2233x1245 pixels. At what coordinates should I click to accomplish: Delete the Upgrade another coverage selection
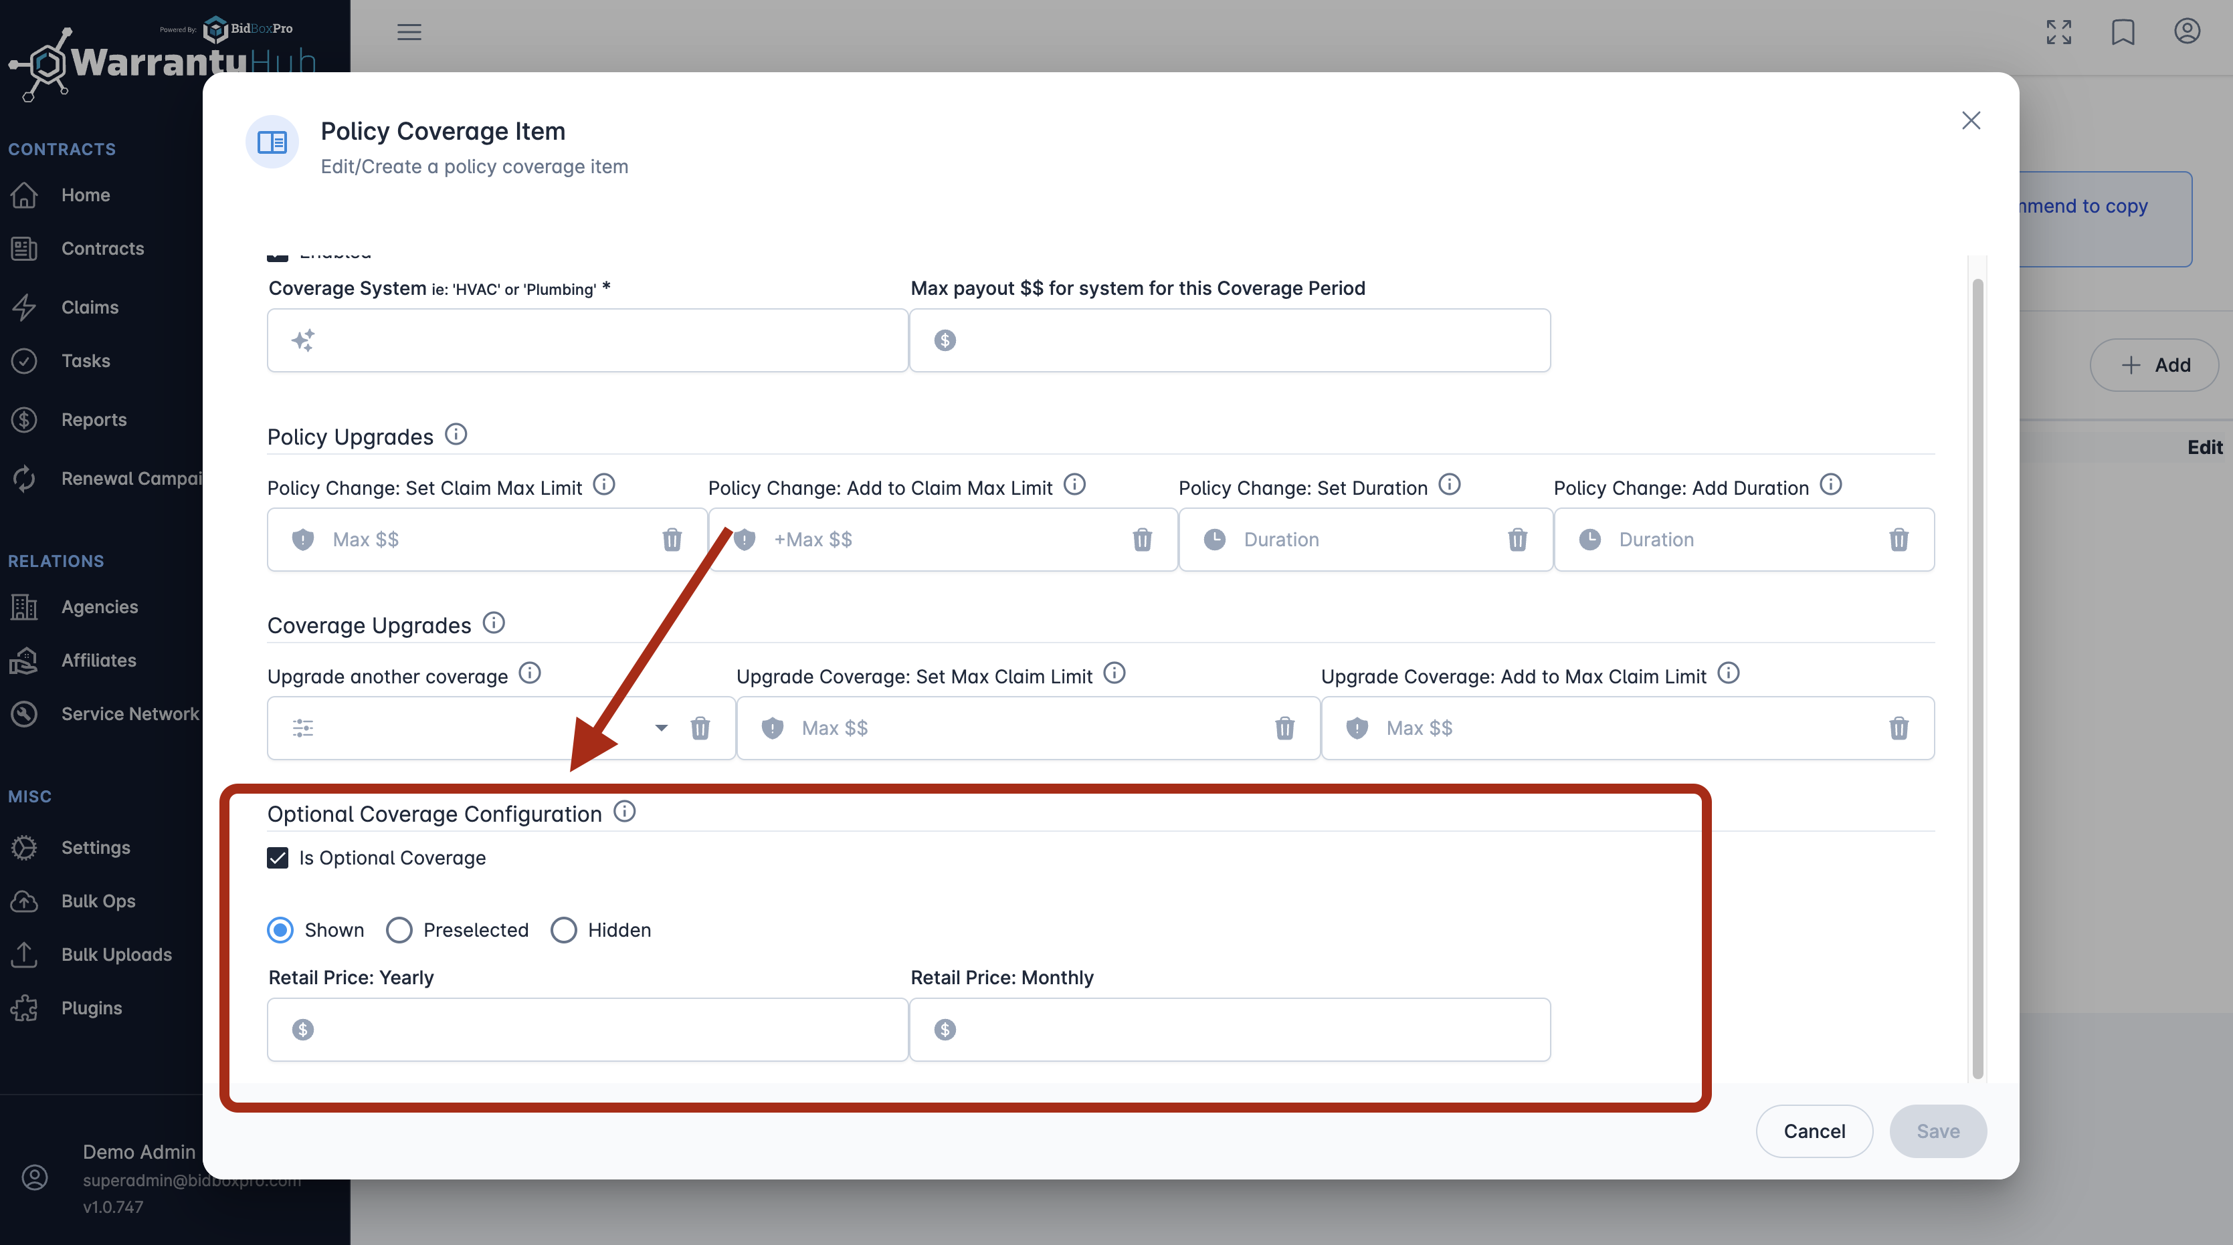click(700, 729)
